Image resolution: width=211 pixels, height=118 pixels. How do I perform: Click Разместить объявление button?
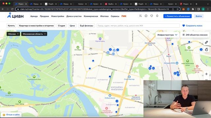tap(177, 16)
